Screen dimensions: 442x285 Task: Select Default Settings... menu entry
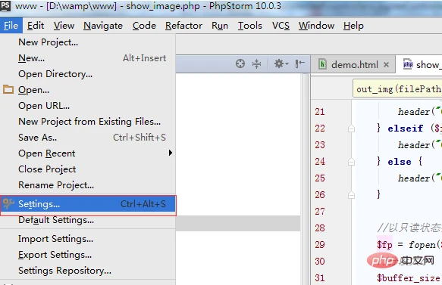coord(88,220)
